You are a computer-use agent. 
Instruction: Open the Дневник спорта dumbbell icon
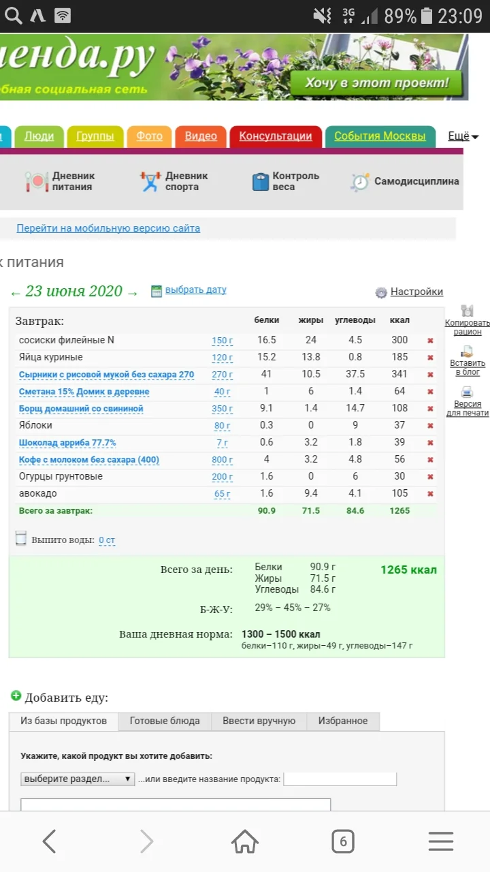150,181
